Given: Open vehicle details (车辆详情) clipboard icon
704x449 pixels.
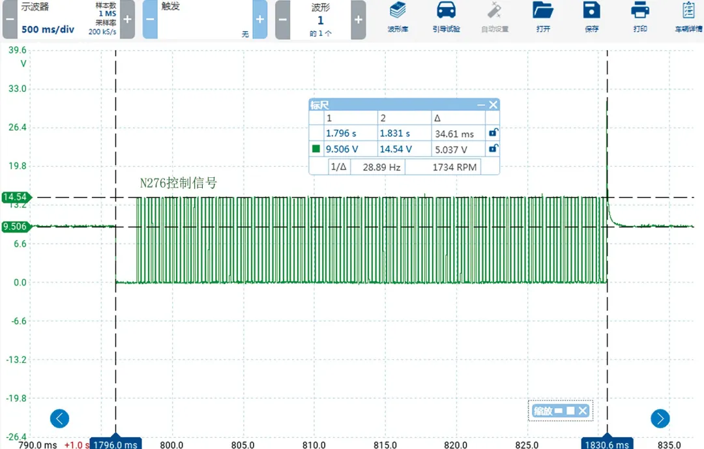Looking at the screenshot, I should tap(688, 17).
